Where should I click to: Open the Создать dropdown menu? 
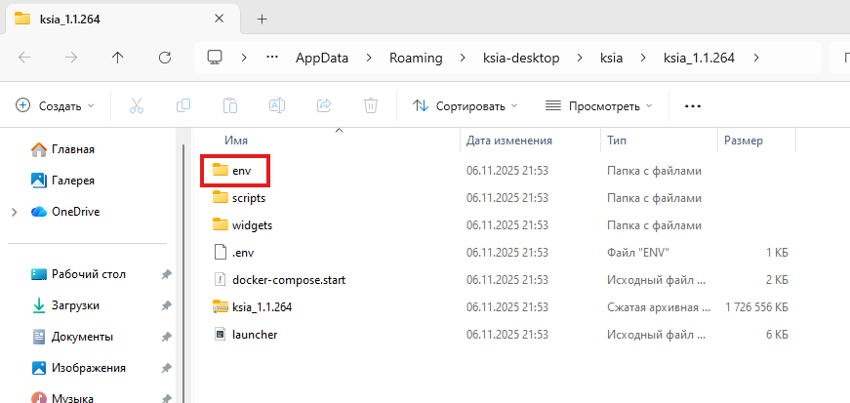click(x=55, y=105)
